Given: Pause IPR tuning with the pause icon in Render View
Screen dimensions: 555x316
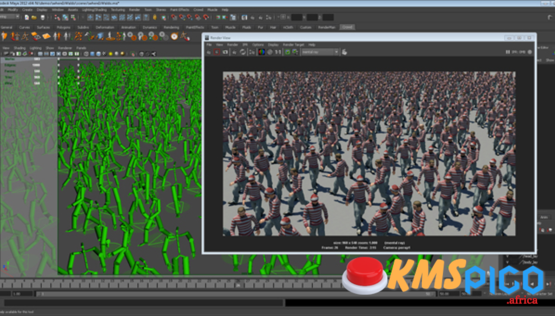Looking at the screenshot, I should pos(508,52).
